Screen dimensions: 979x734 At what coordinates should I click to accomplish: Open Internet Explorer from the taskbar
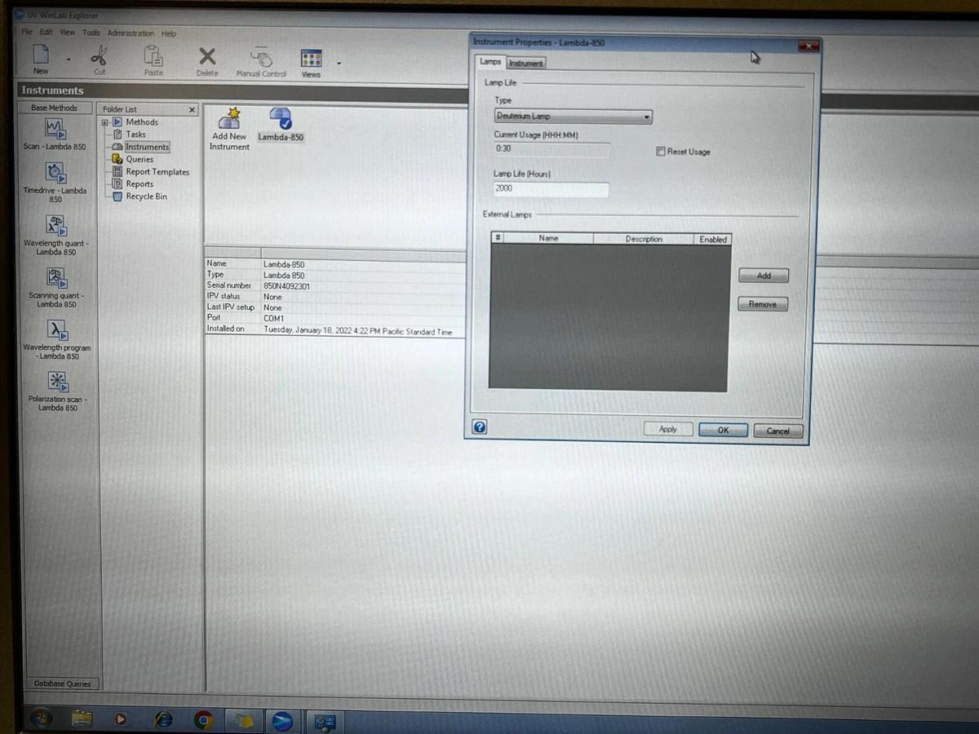click(x=163, y=719)
